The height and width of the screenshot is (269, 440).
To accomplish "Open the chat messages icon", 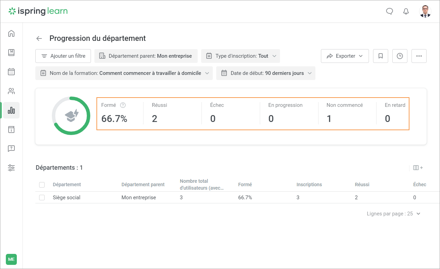I will click(x=390, y=11).
